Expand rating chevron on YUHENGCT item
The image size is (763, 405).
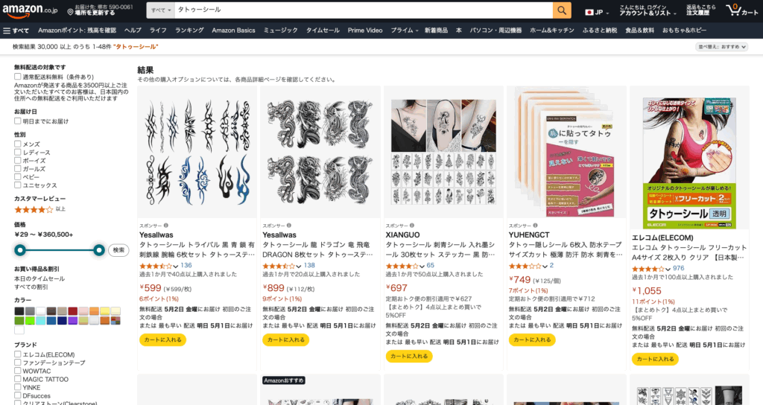point(545,267)
